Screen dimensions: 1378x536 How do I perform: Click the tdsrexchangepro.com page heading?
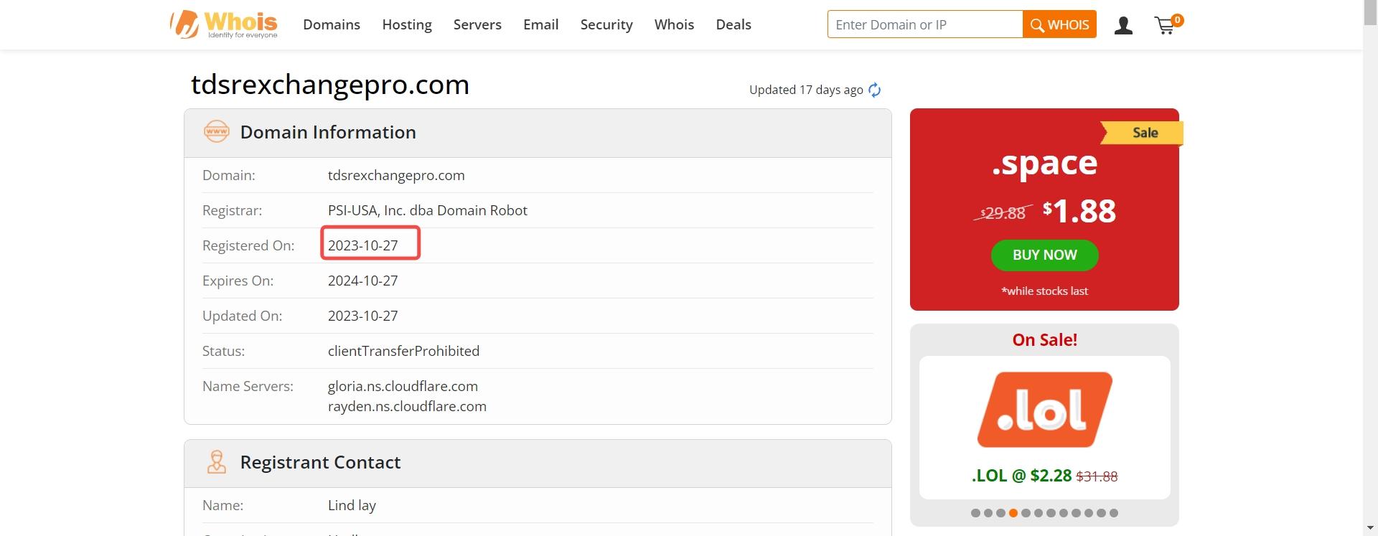coord(330,85)
